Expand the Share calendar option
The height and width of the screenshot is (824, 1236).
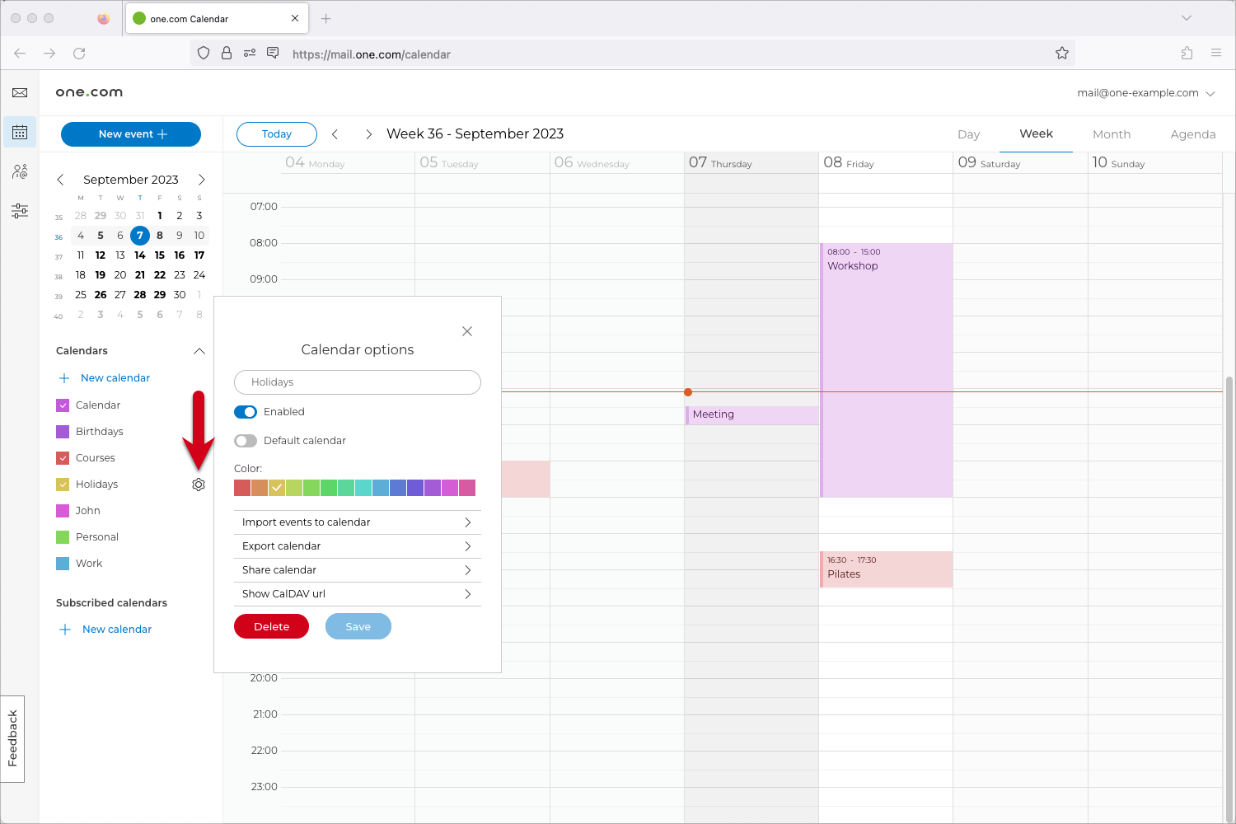[357, 569]
